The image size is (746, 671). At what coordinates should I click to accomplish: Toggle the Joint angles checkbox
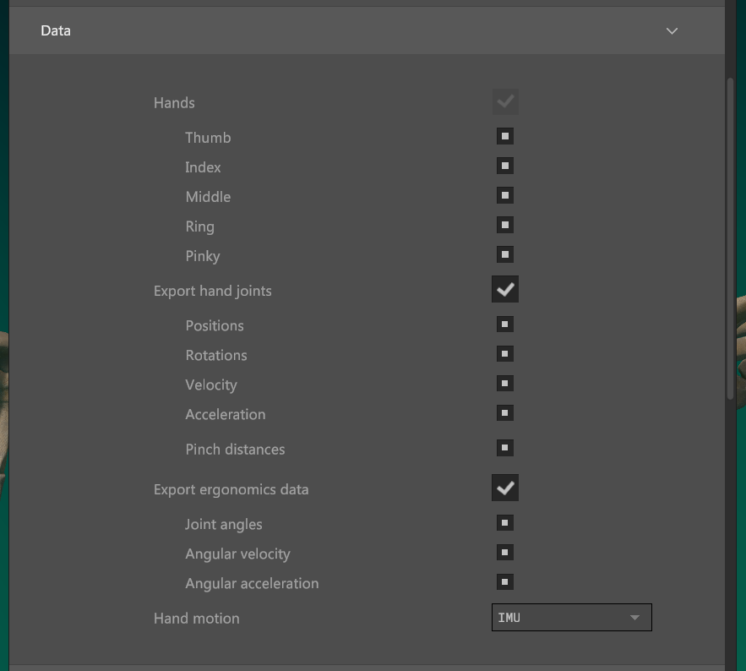pos(505,523)
